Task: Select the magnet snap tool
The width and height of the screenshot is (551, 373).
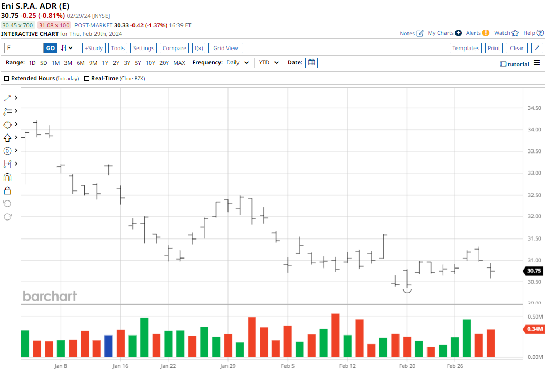Action: point(7,178)
